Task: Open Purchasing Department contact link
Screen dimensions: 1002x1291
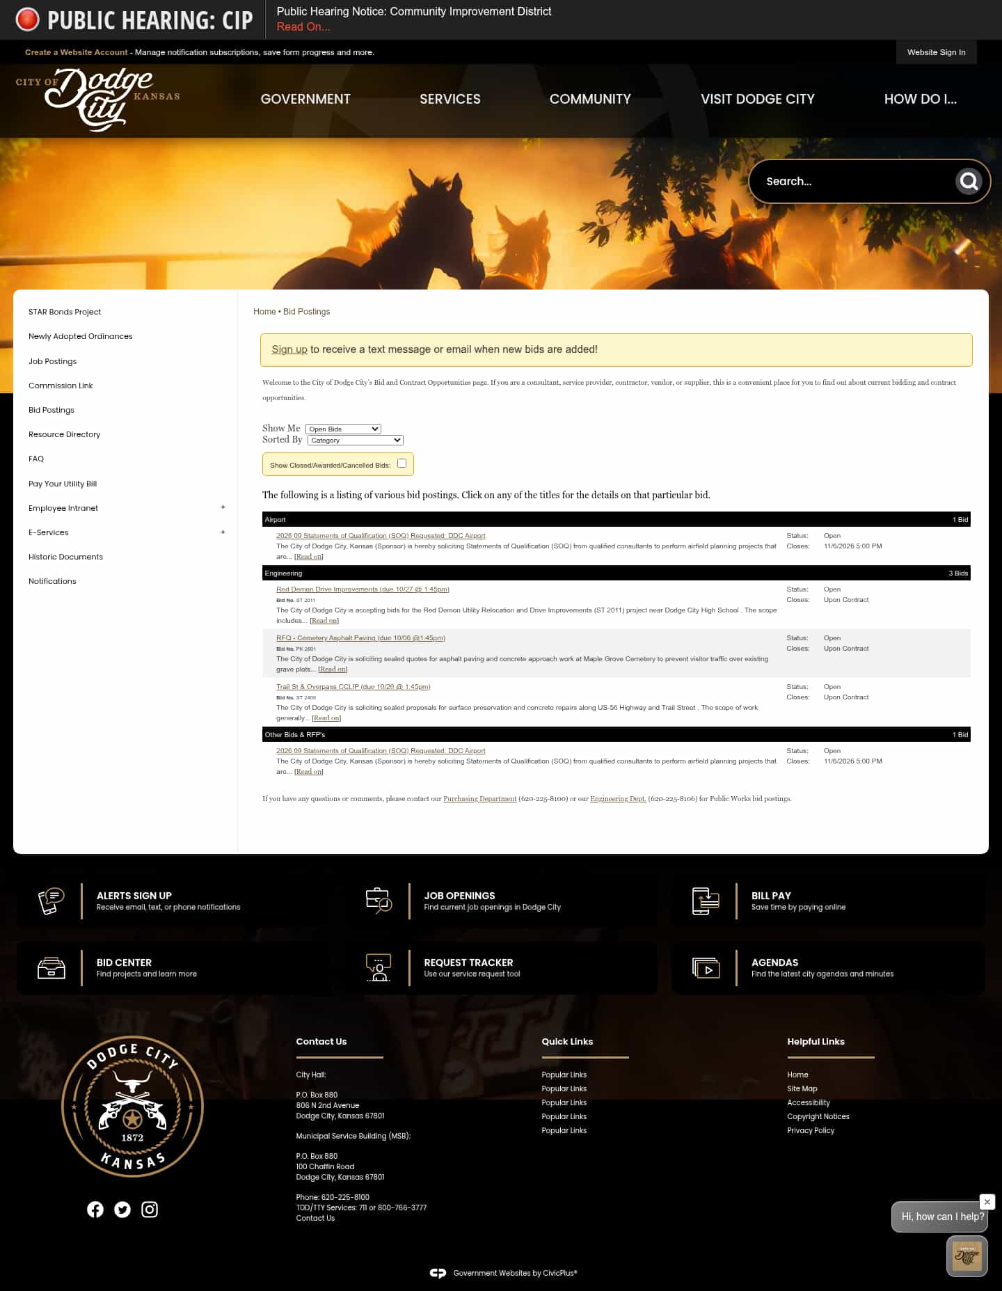Action: [x=480, y=799]
